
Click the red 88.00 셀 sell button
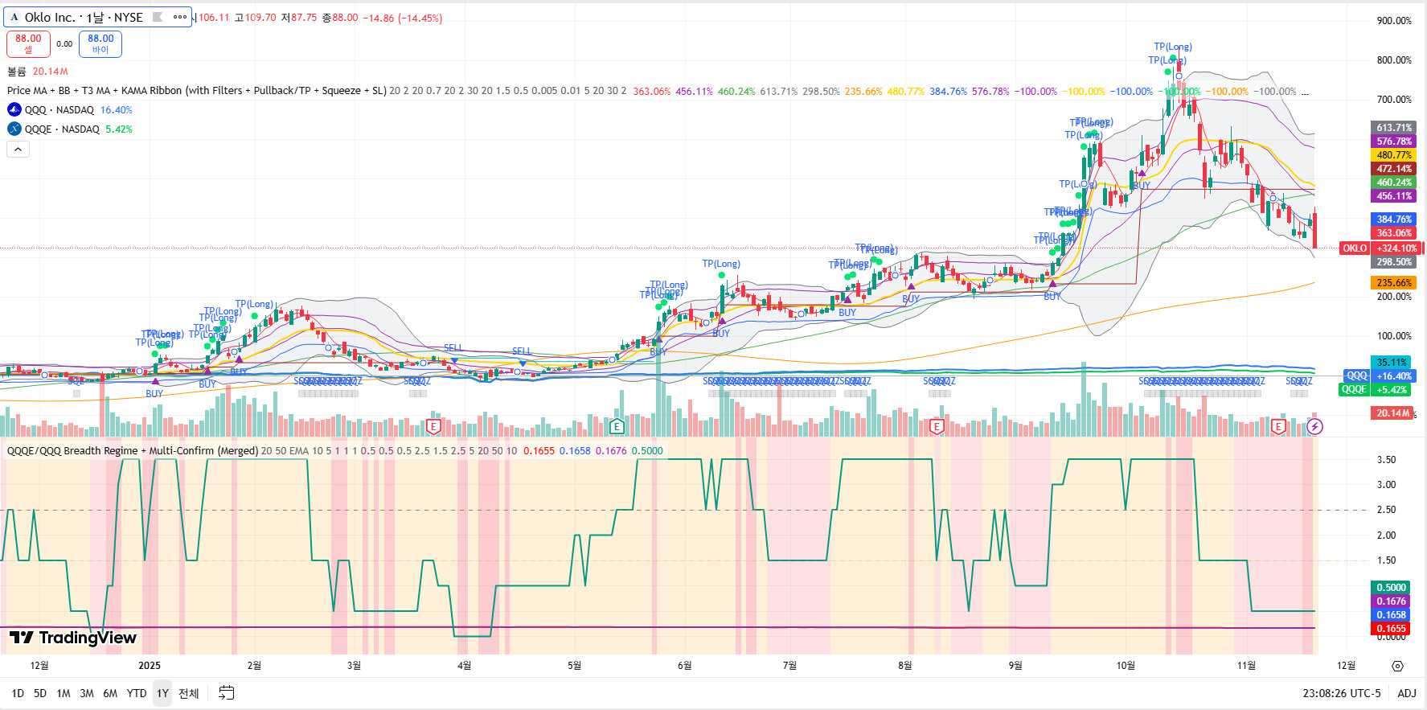point(28,43)
